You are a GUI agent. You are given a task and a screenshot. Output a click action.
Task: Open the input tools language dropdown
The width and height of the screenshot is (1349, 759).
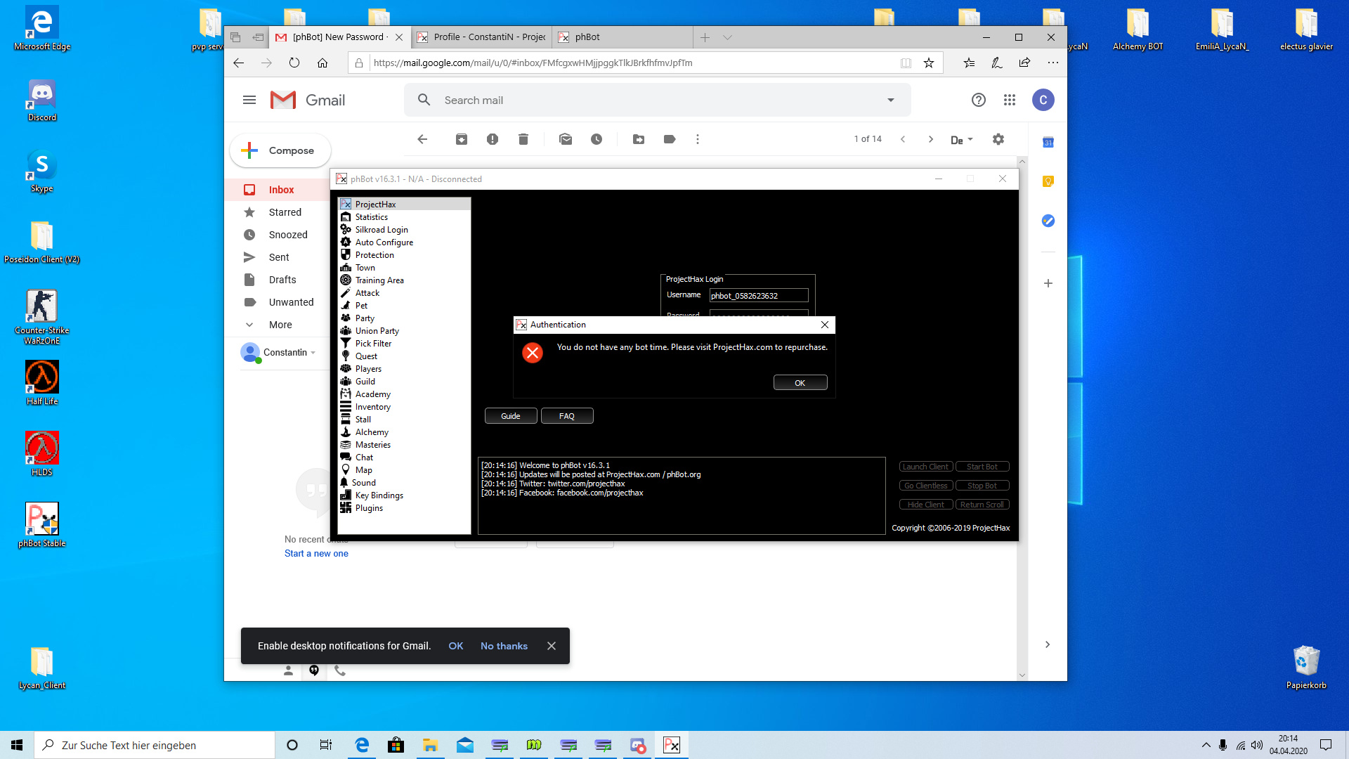[961, 140]
